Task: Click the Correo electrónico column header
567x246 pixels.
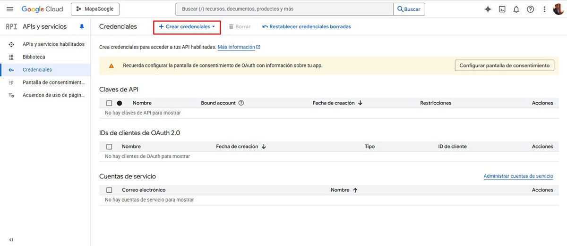Action: (x=144, y=190)
